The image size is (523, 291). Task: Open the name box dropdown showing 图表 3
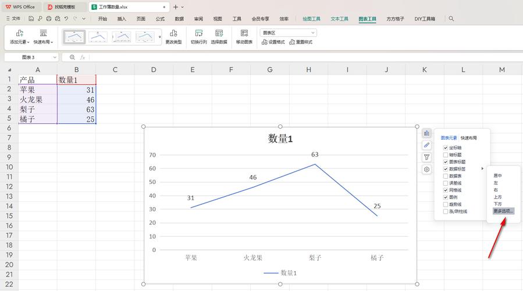[x=55, y=58]
